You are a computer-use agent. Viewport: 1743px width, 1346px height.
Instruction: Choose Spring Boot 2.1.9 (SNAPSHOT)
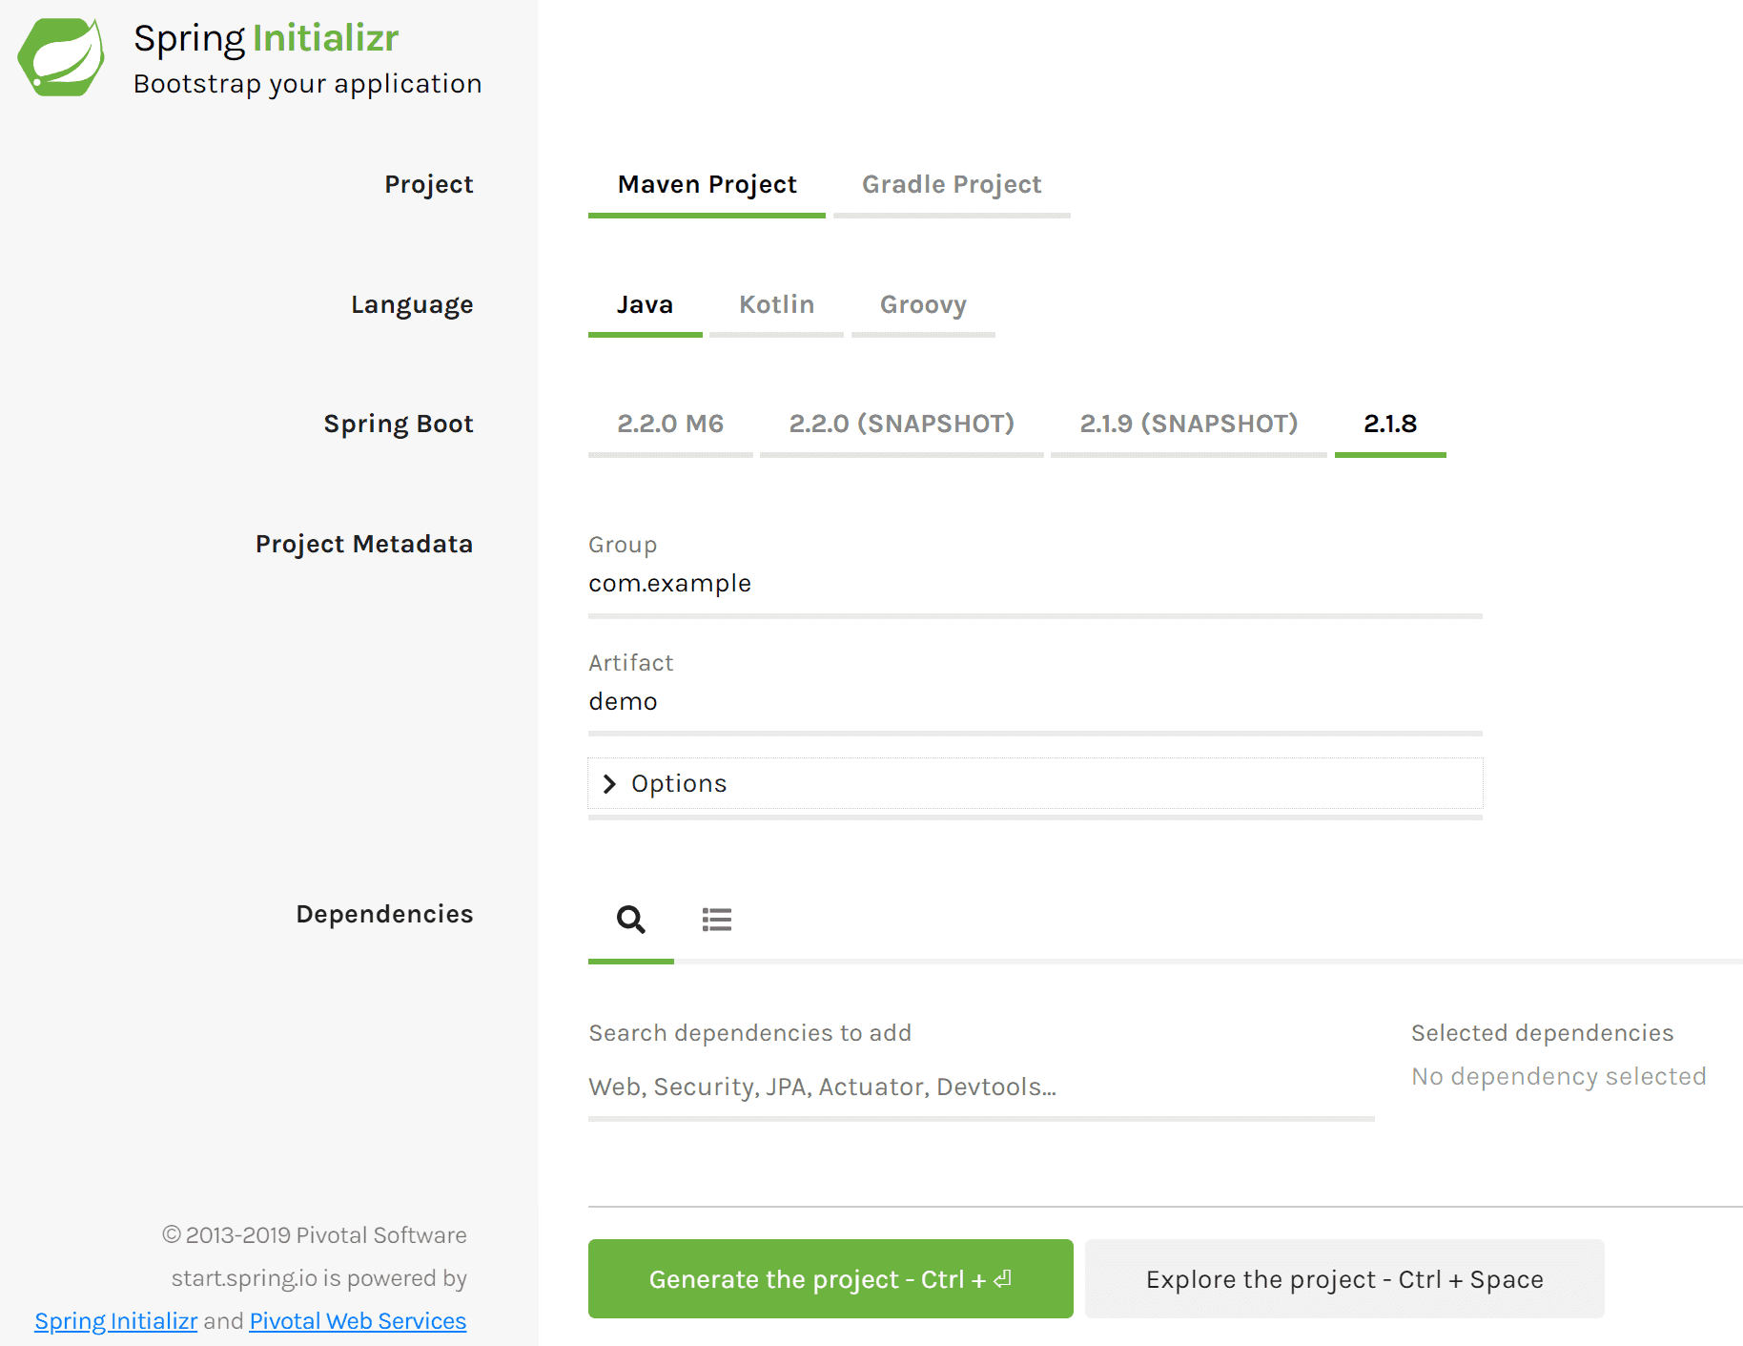[1188, 425]
